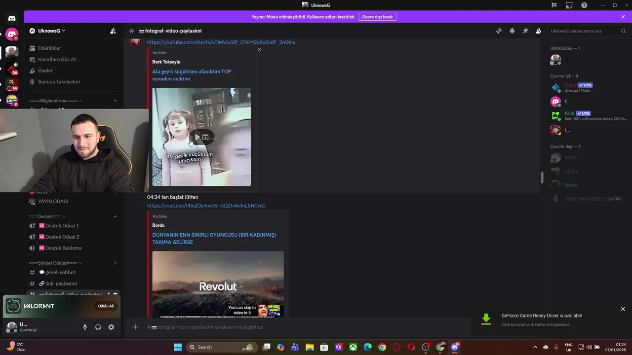Open notification settings bell icon
The height and width of the screenshot is (355, 632).
tap(512, 31)
